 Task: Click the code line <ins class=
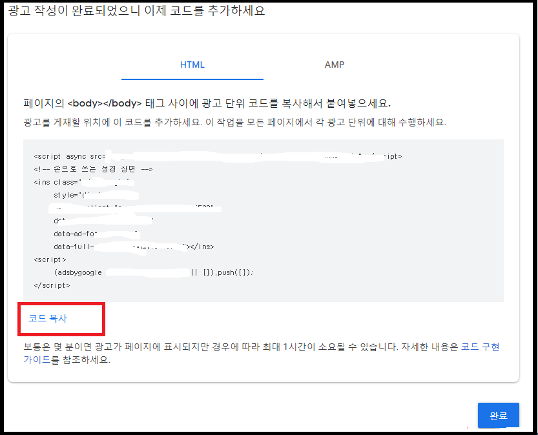click(83, 182)
